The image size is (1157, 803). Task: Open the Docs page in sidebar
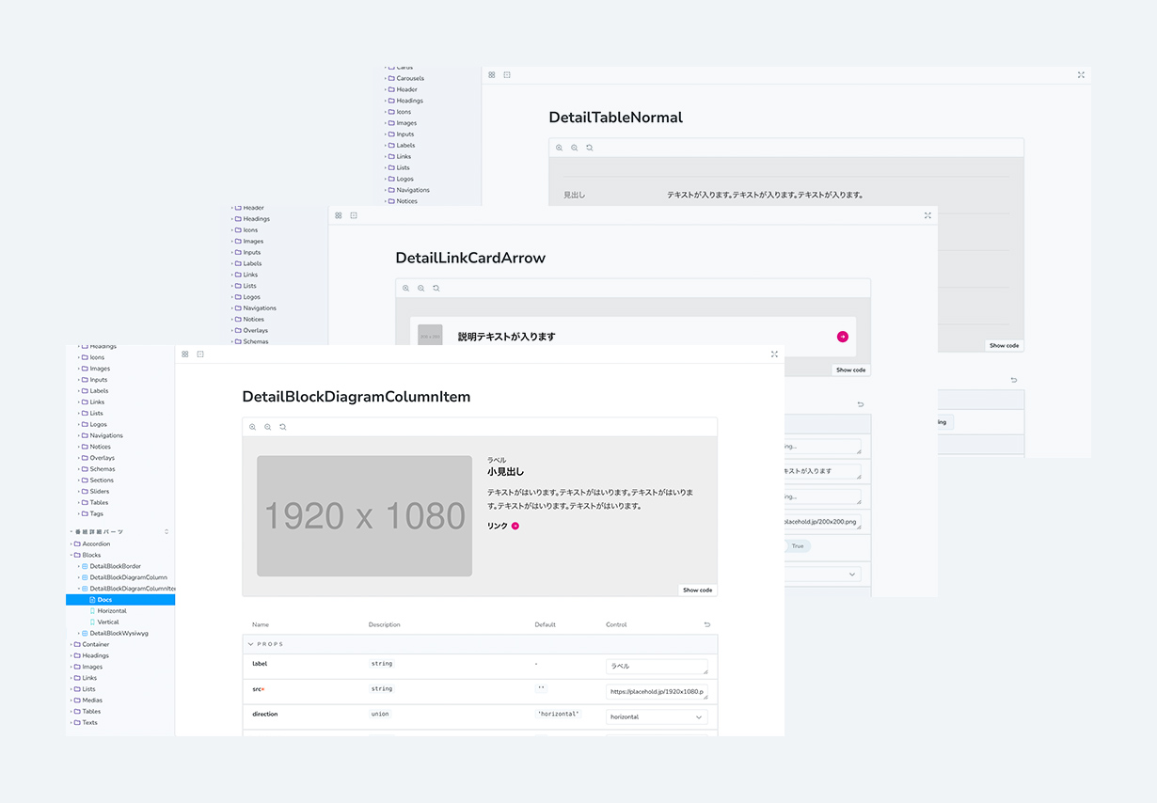[x=104, y=599]
